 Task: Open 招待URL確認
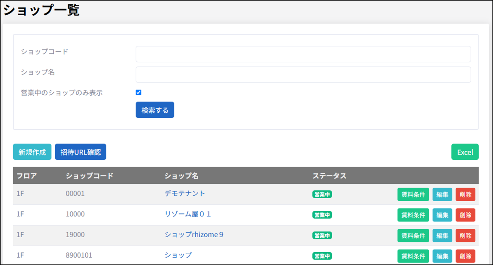click(x=80, y=152)
